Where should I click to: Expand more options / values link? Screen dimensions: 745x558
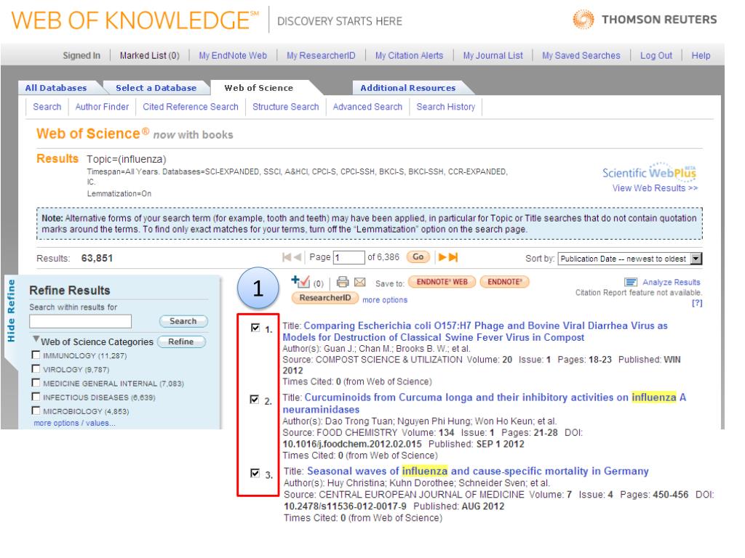(x=74, y=424)
